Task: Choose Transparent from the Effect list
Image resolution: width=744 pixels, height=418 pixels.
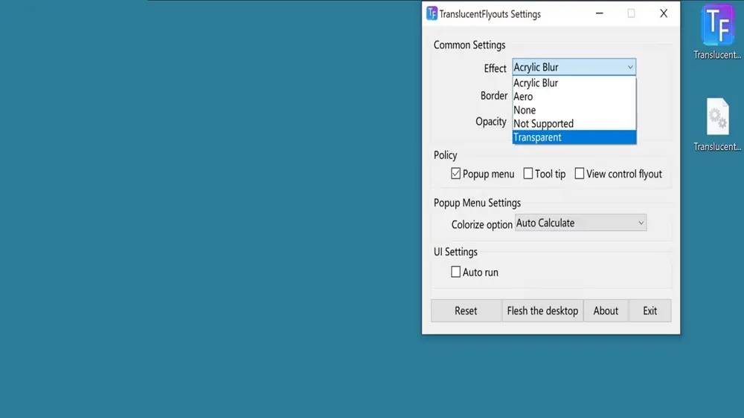Action: pos(574,137)
